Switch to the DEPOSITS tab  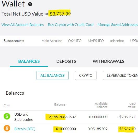click(x=66, y=61)
